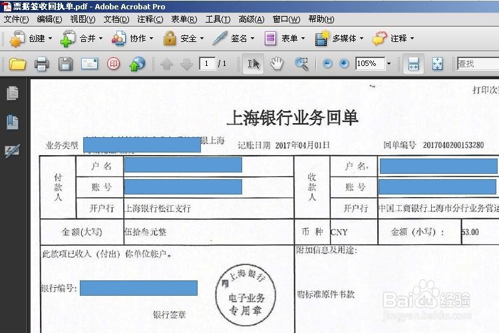The image size is (499, 333).
Task: Open the zoom percentage dropdown arrow
Action: (x=389, y=64)
